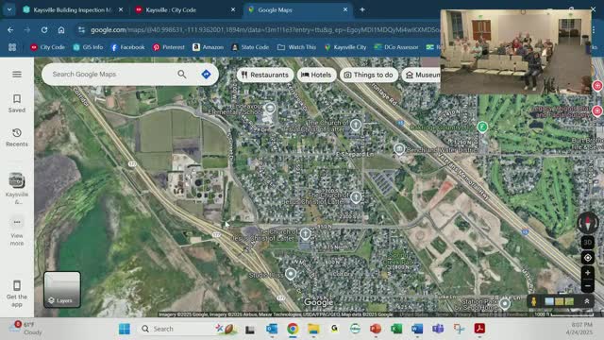Click the meeting room video overlay
The width and height of the screenshot is (604, 340).
(x=516, y=52)
